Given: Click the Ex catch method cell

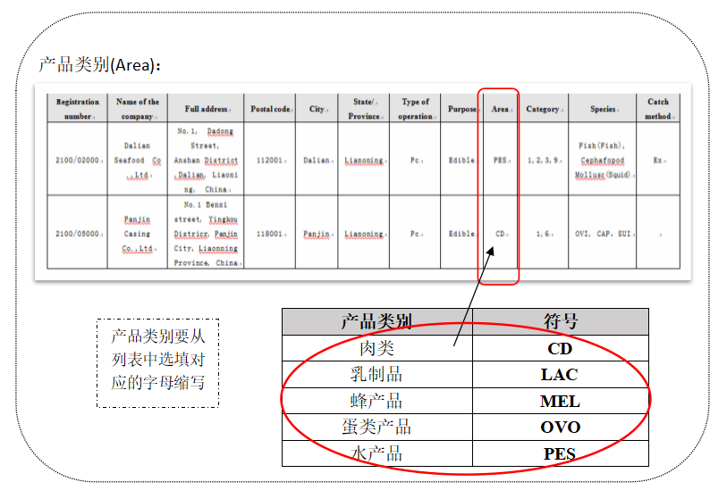Looking at the screenshot, I should (x=658, y=160).
